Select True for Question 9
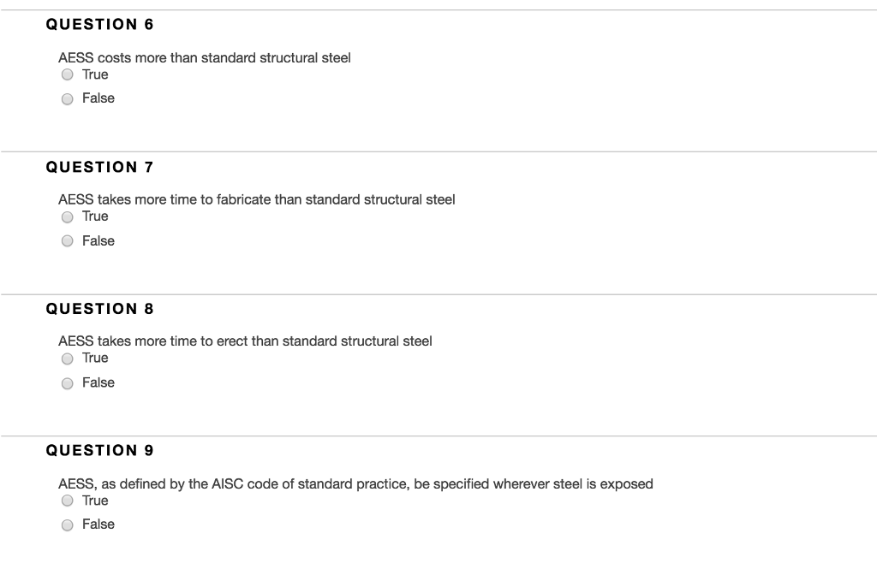 pos(67,501)
